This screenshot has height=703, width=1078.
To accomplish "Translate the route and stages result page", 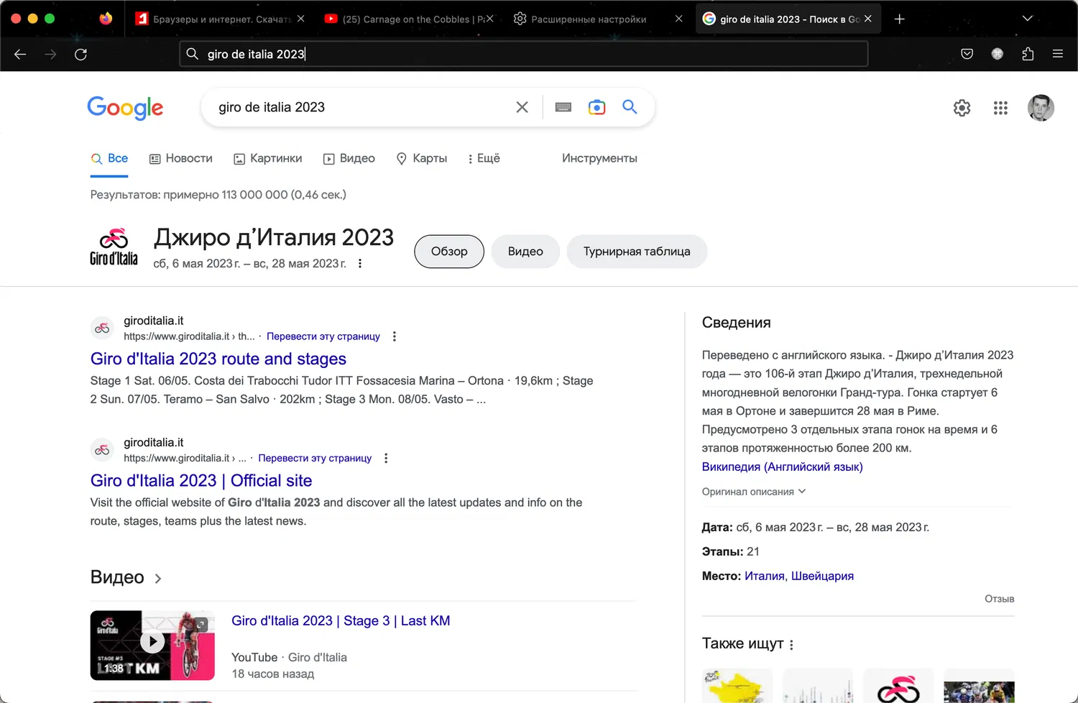I will tap(323, 336).
